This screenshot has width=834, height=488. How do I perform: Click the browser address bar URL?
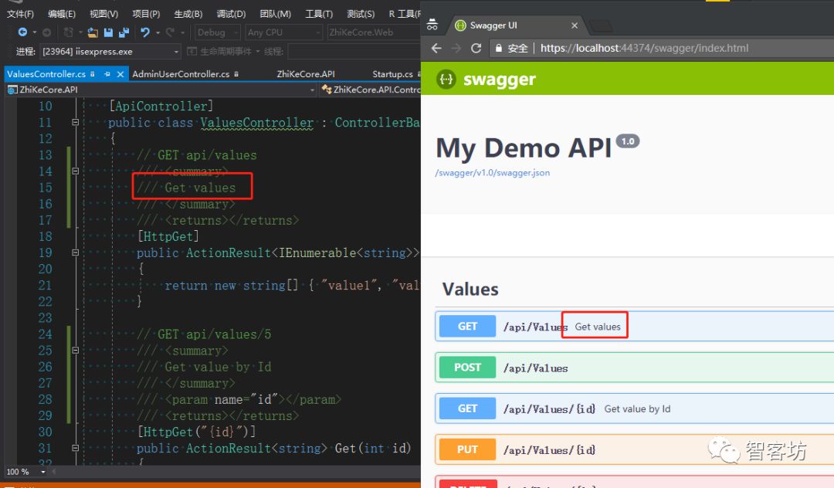pyautogui.click(x=644, y=49)
